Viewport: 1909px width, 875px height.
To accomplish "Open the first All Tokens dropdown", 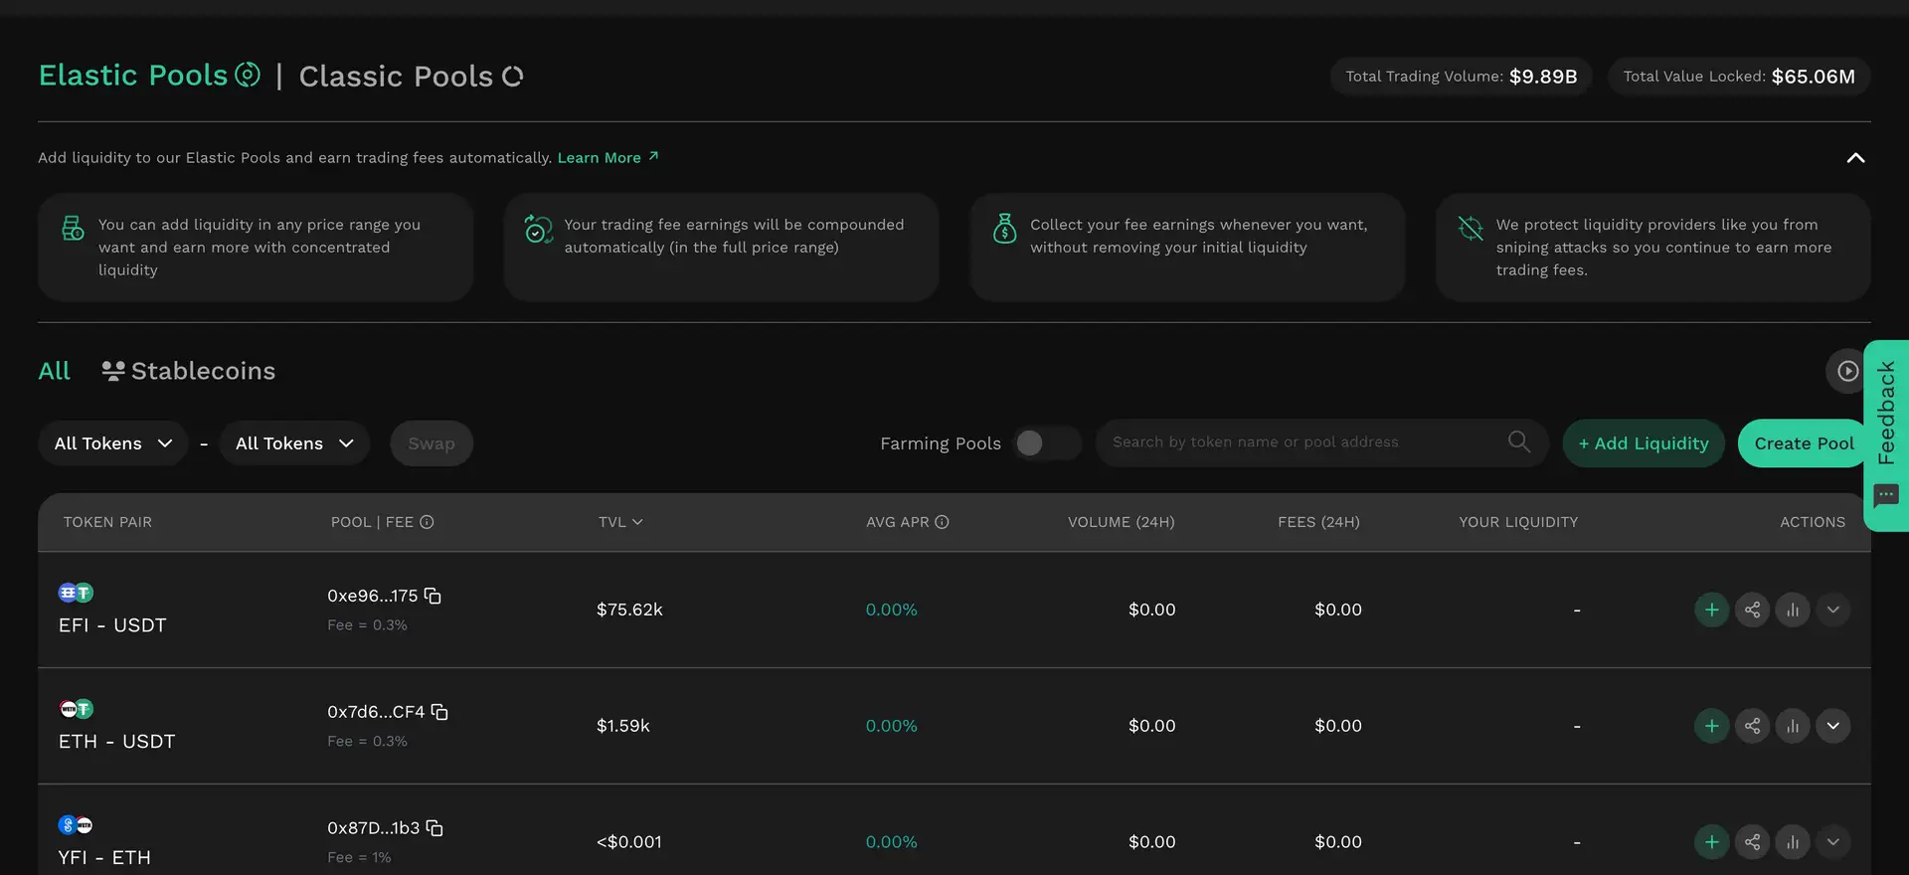I will [x=112, y=443].
